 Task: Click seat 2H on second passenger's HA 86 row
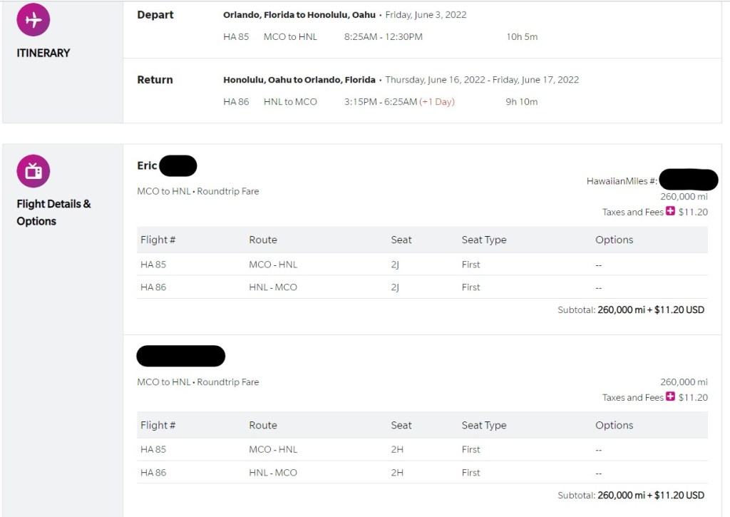pos(397,473)
